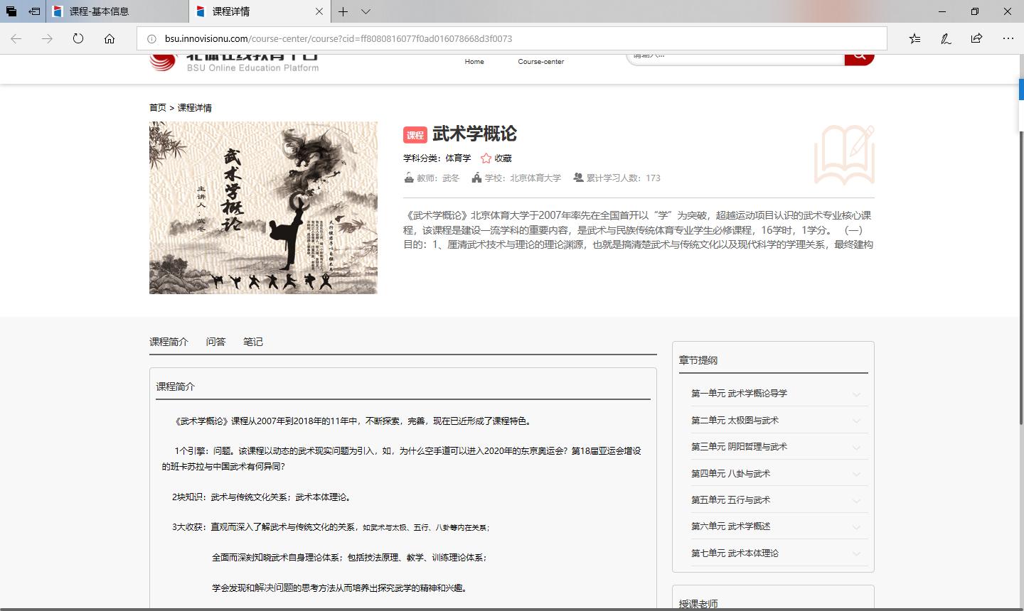Open the Add notes pen icon in Edge
Image resolution: width=1024 pixels, height=611 pixels.
coord(946,38)
